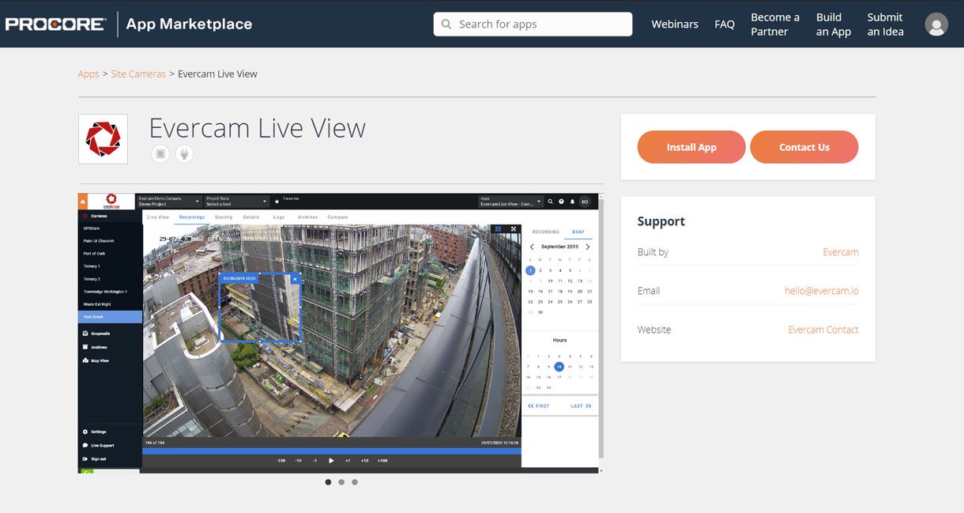The image size is (964, 513).
Task: Show the second carousel slide
Action: click(341, 481)
